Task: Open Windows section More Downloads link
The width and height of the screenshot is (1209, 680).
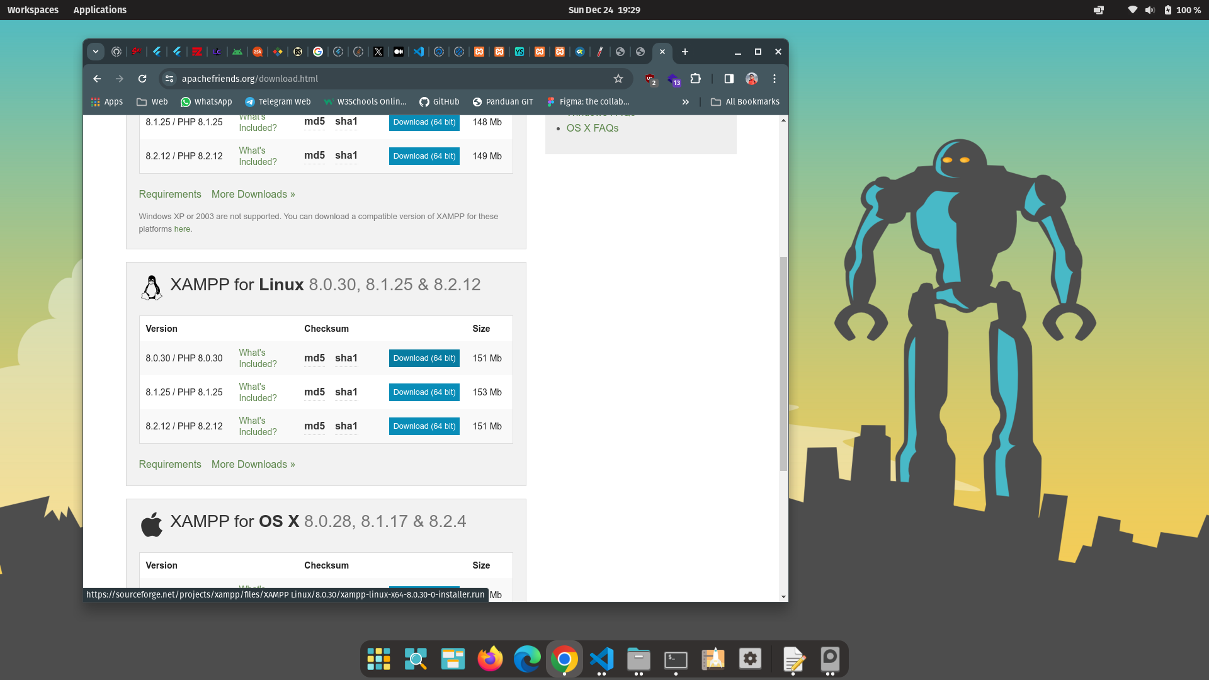Action: coord(253,195)
